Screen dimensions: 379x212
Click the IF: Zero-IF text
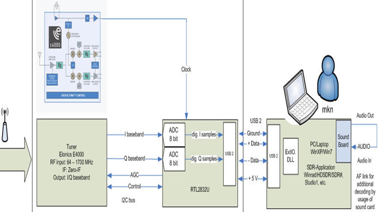(x=71, y=170)
